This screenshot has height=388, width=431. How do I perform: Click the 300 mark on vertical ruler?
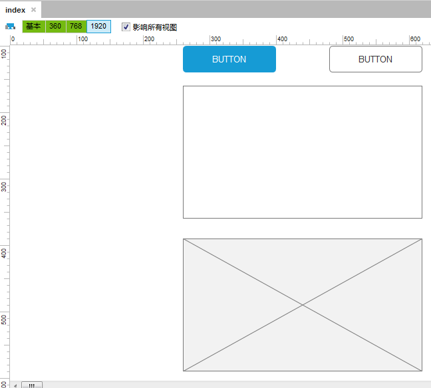5,185
